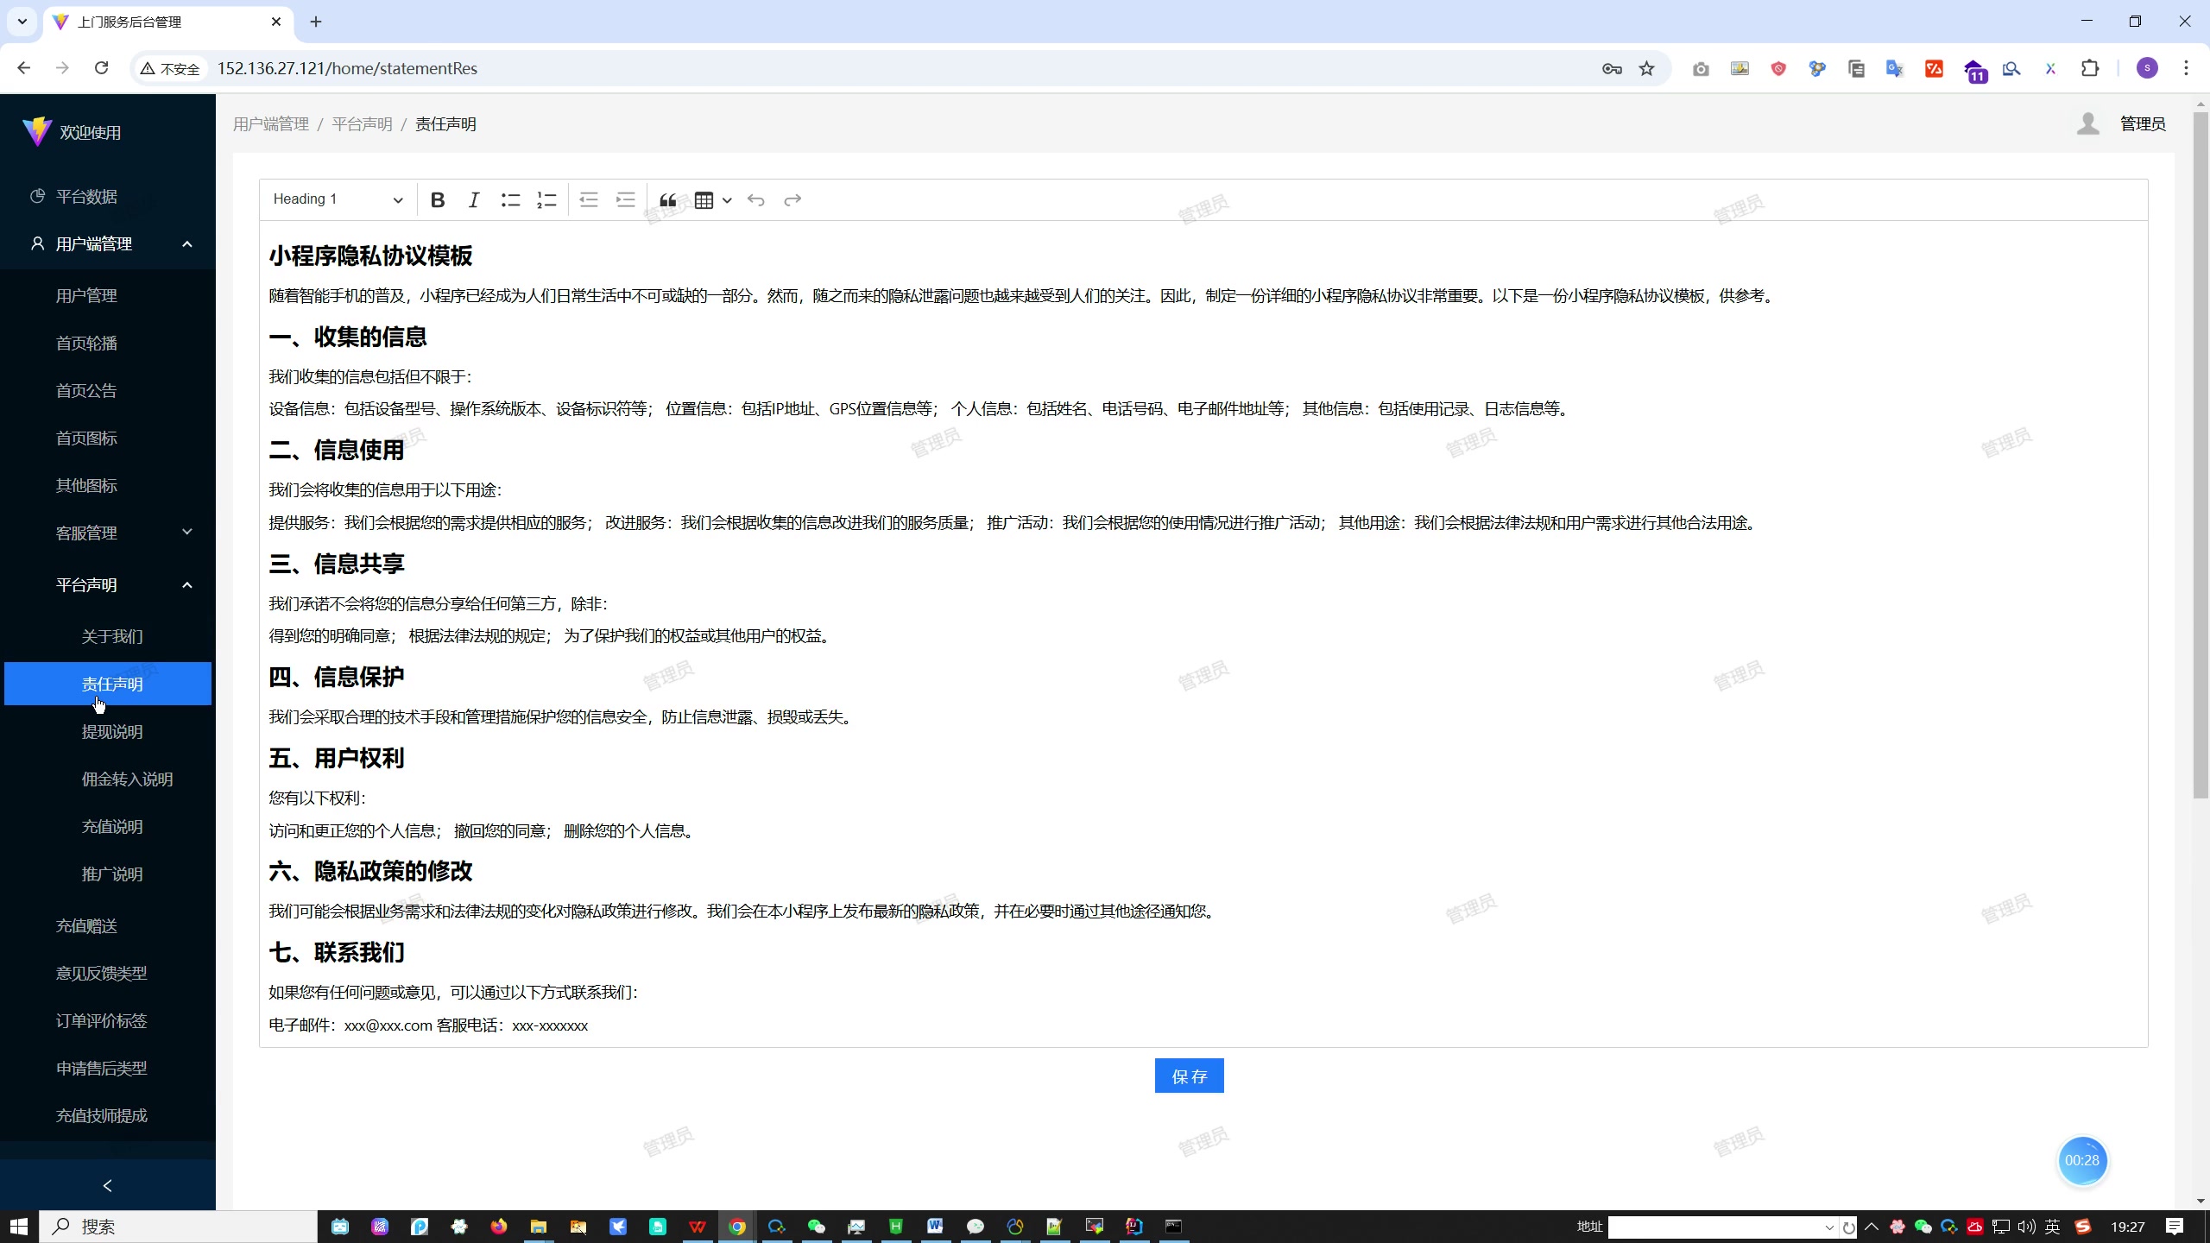Click the browser address bar
The height and width of the screenshot is (1243, 2210).
pyautogui.click(x=898, y=68)
